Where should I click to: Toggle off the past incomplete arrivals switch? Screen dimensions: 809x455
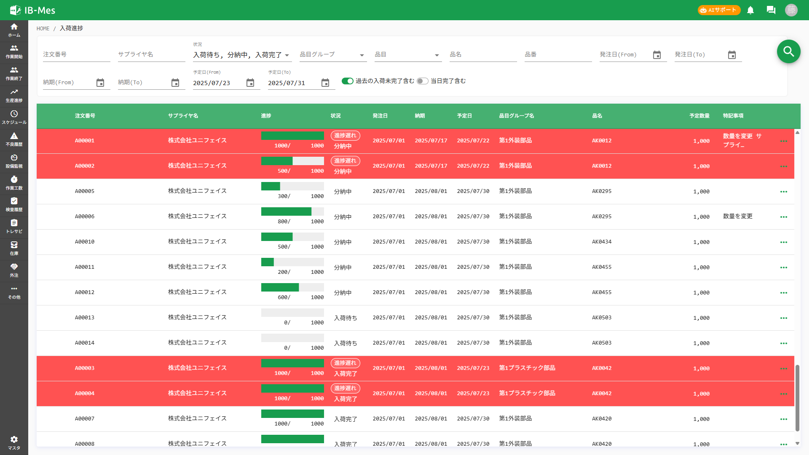click(x=347, y=81)
